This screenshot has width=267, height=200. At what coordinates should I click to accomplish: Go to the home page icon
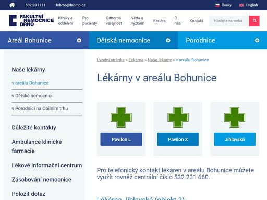pos(12,5)
